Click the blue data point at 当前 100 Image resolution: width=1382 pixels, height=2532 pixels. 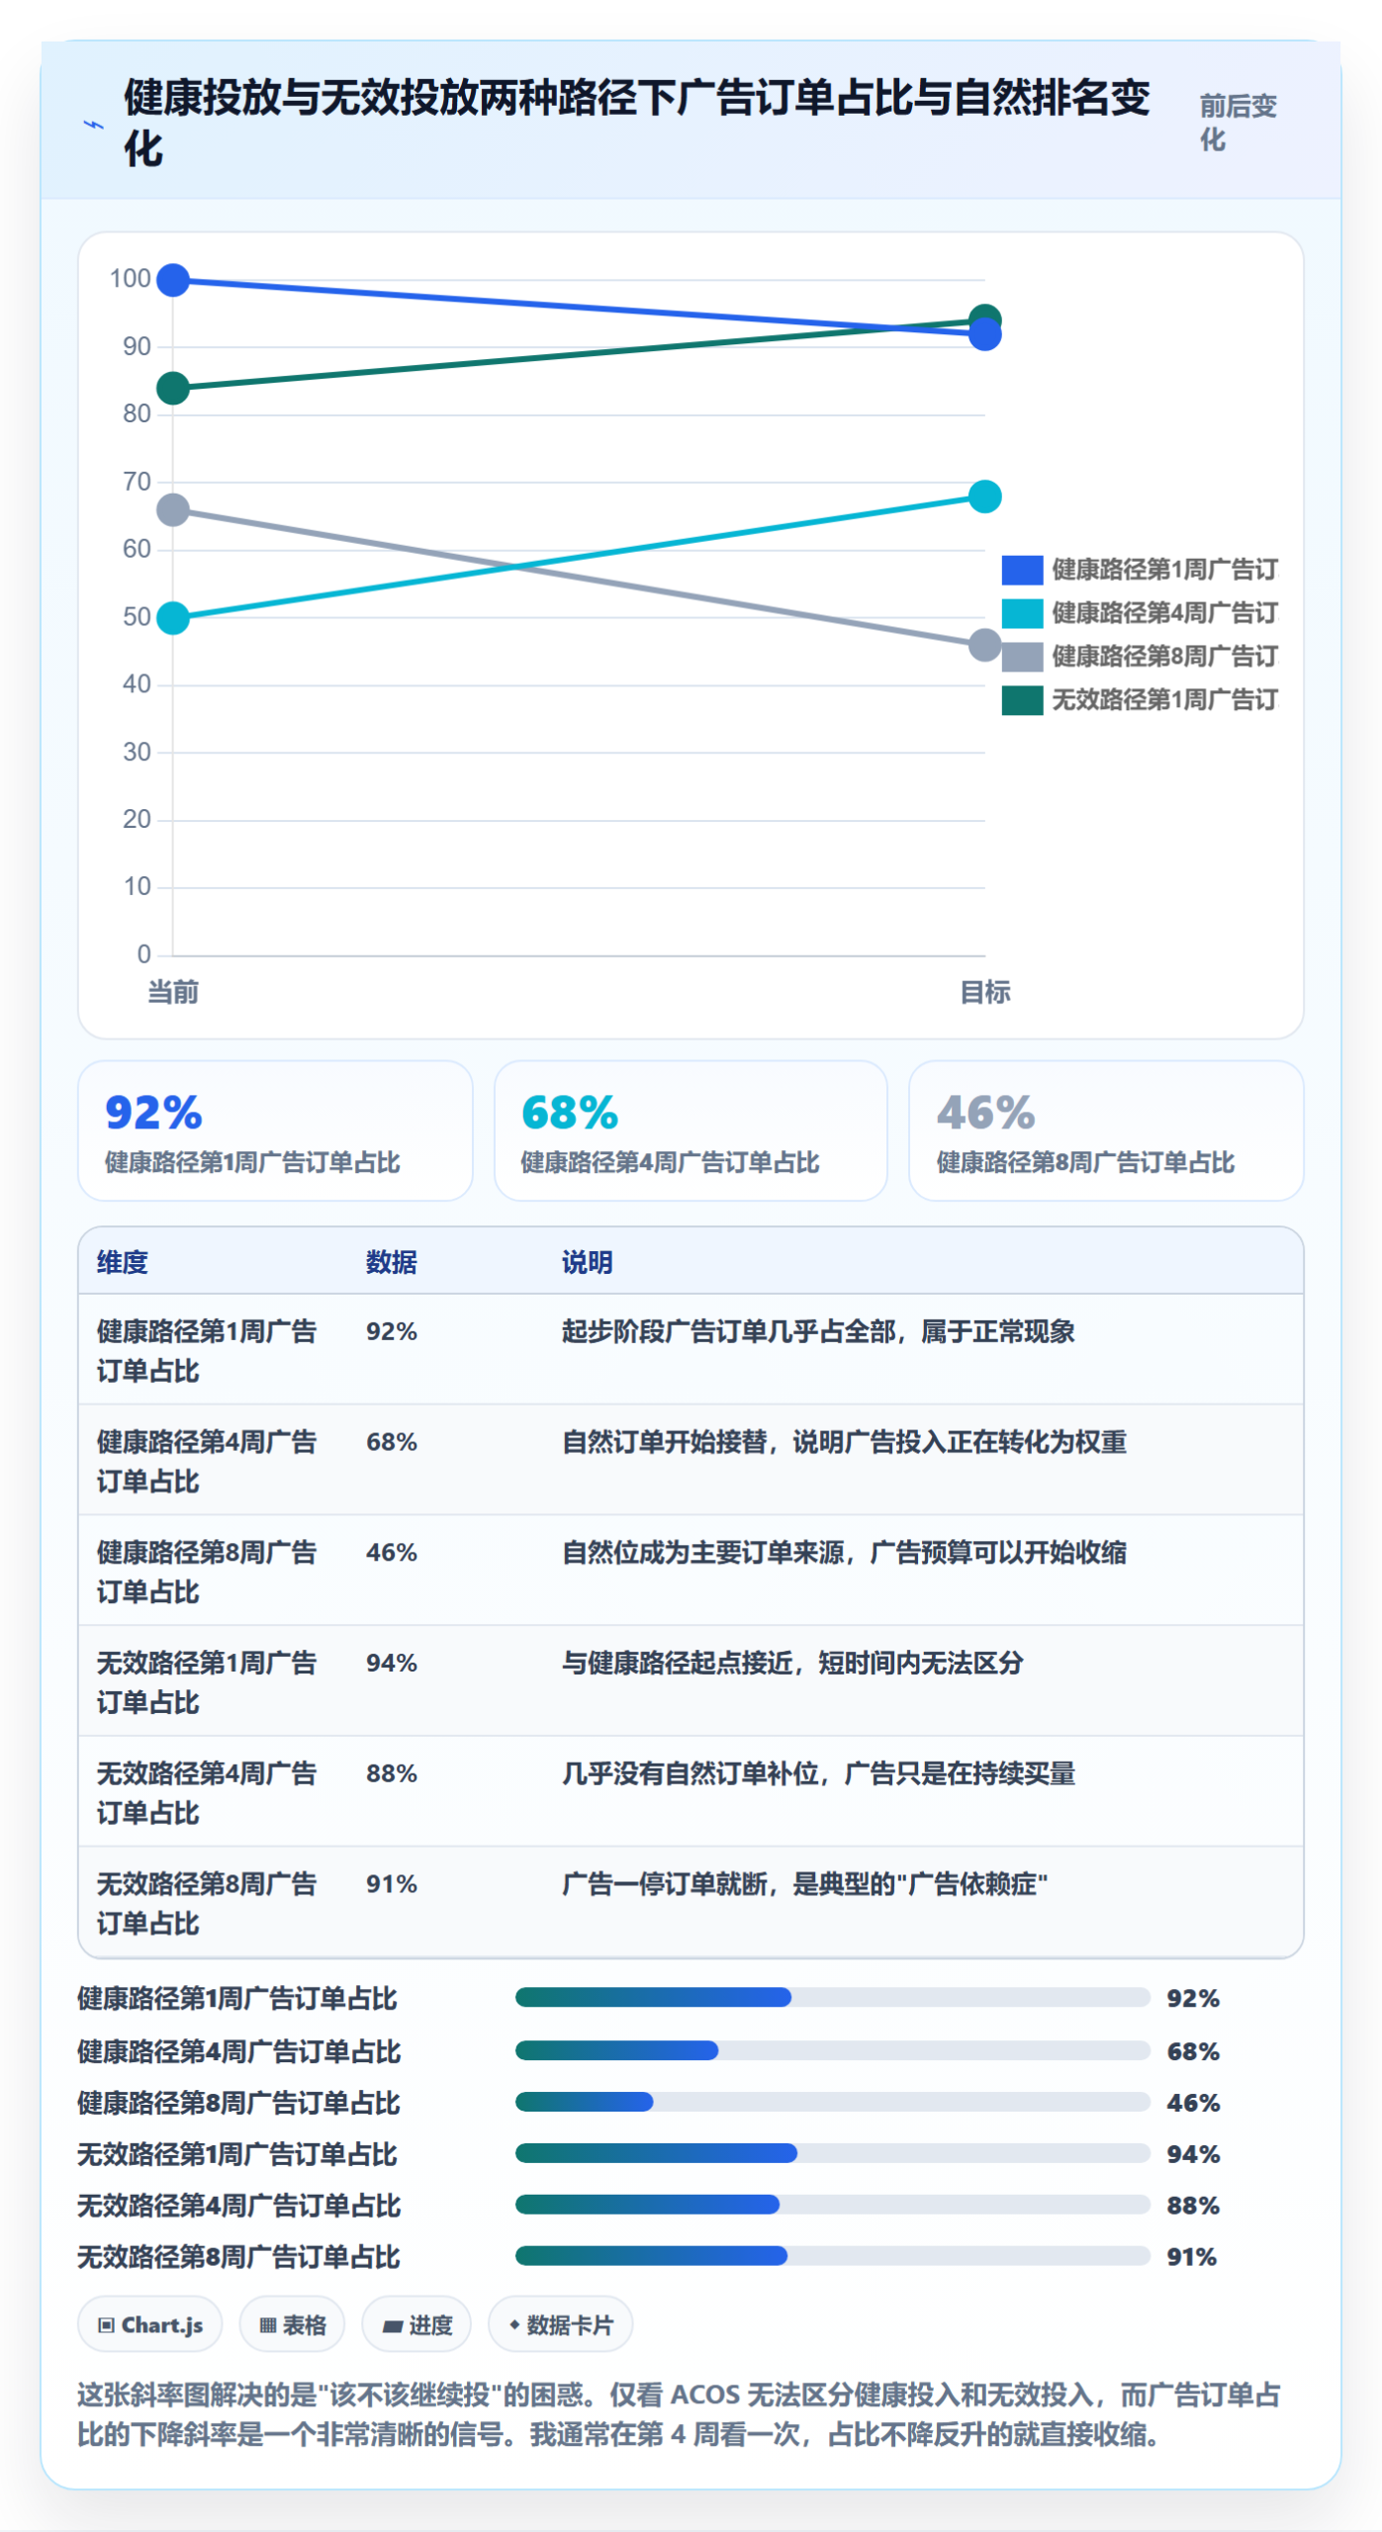(x=173, y=280)
